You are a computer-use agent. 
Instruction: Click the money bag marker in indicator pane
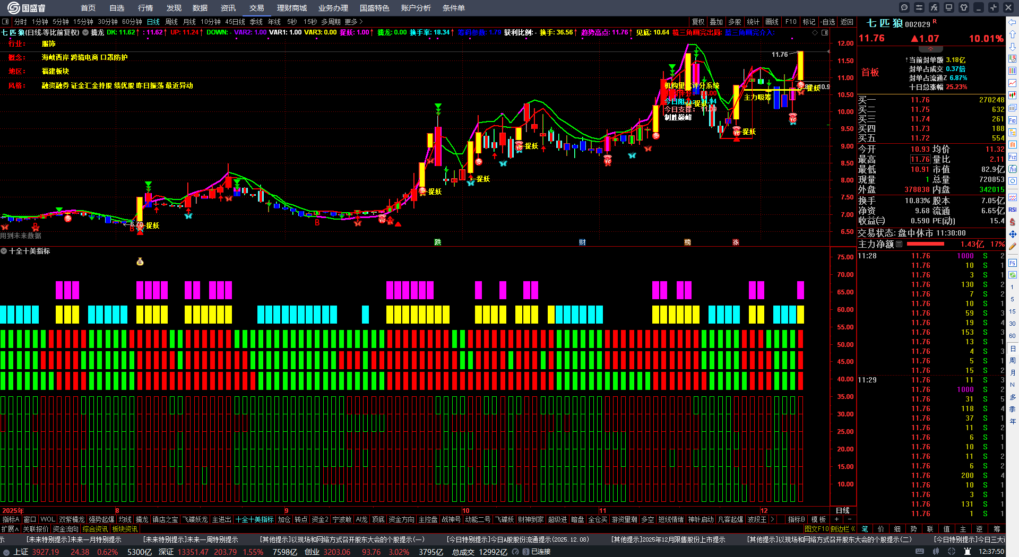(x=140, y=262)
